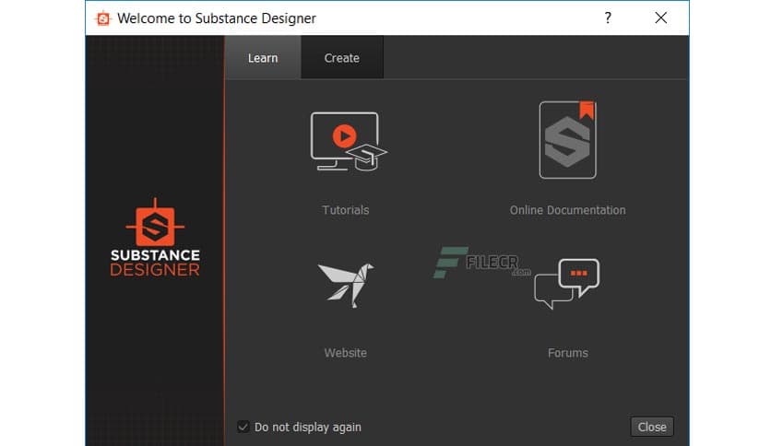Viewport: 771px width, 446px height.
Task: Open the Tutorials video monitor icon
Action: [x=349, y=142]
